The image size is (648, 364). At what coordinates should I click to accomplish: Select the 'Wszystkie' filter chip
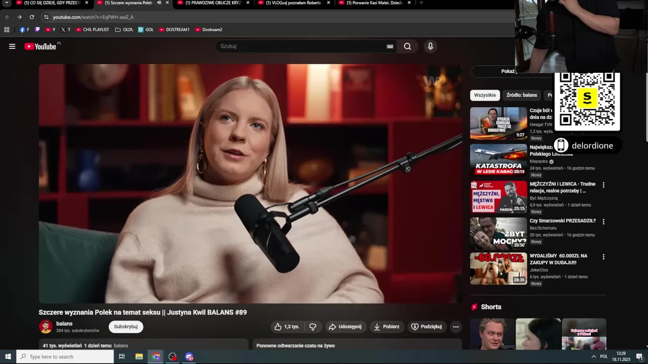(485, 95)
